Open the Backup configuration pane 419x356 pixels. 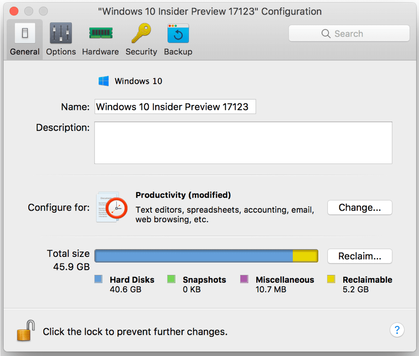point(178,34)
